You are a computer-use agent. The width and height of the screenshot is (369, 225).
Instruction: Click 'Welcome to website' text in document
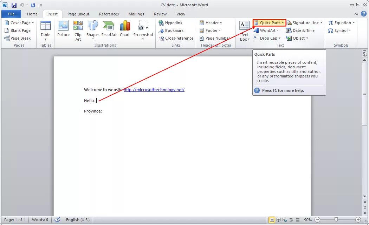[103, 90]
